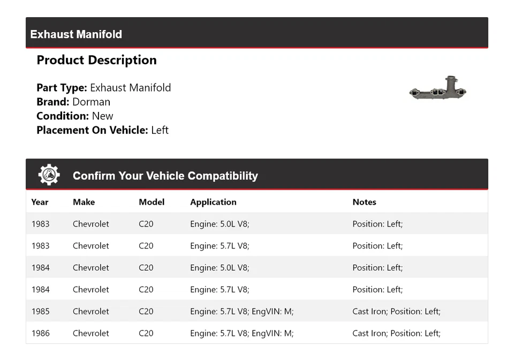Image resolution: width=514 pixels, height=361 pixels.
Task: Select the 1986 Chevrolet C20 row
Action: (x=257, y=333)
